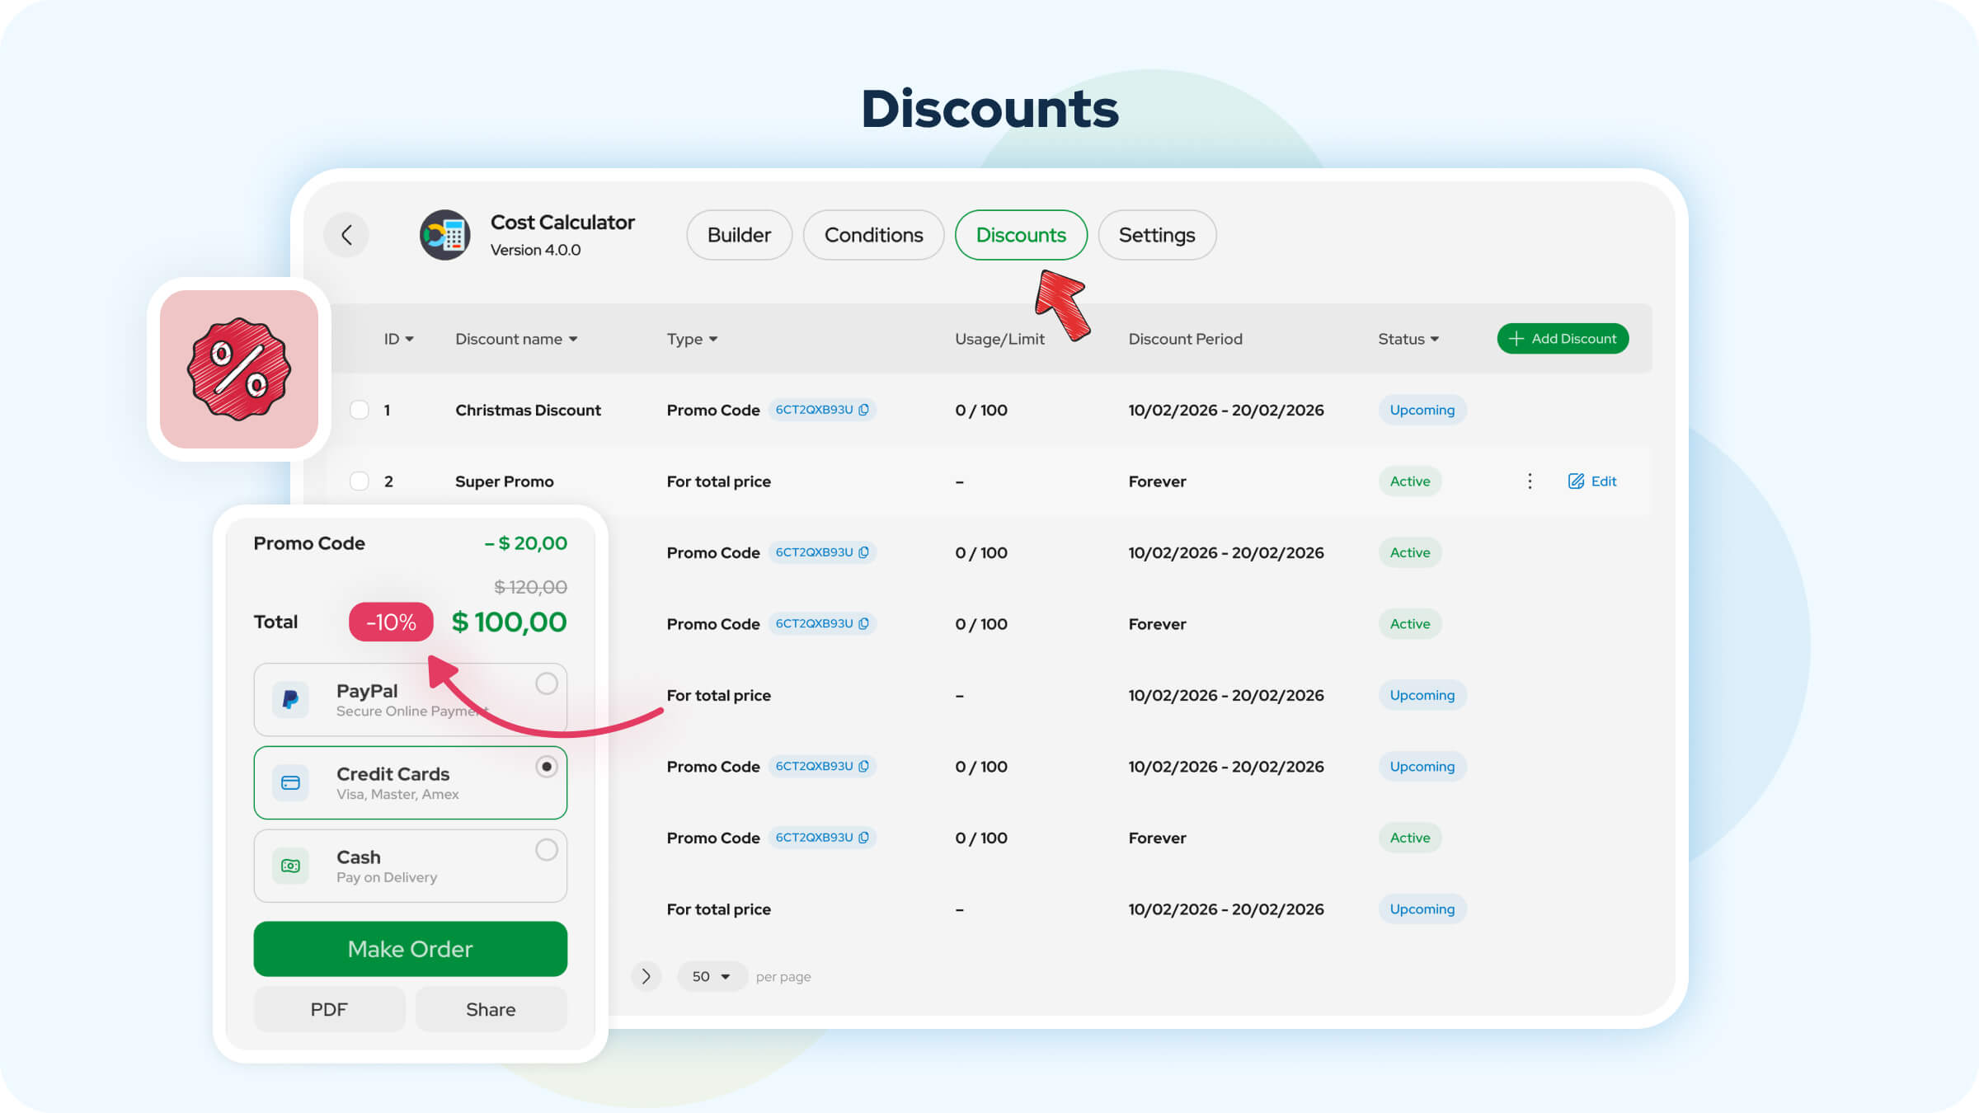Open the 50 per page dropdown
This screenshot has height=1113, width=1979.
712,976
